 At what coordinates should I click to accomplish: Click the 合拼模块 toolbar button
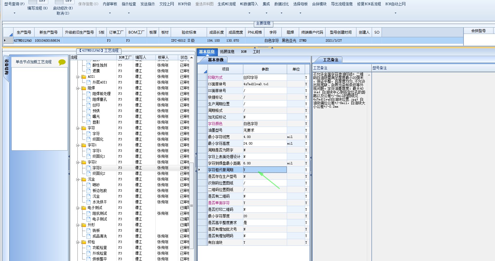pyautogui.click(x=319, y=4)
